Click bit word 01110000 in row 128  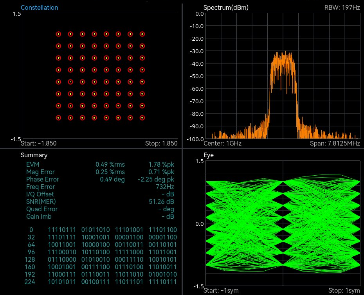coord(62,259)
